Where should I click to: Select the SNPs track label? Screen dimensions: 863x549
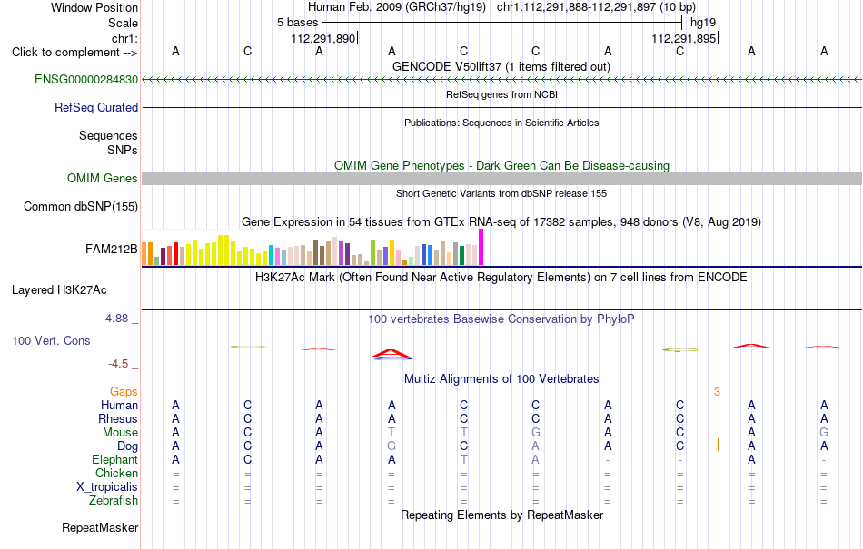(x=123, y=150)
